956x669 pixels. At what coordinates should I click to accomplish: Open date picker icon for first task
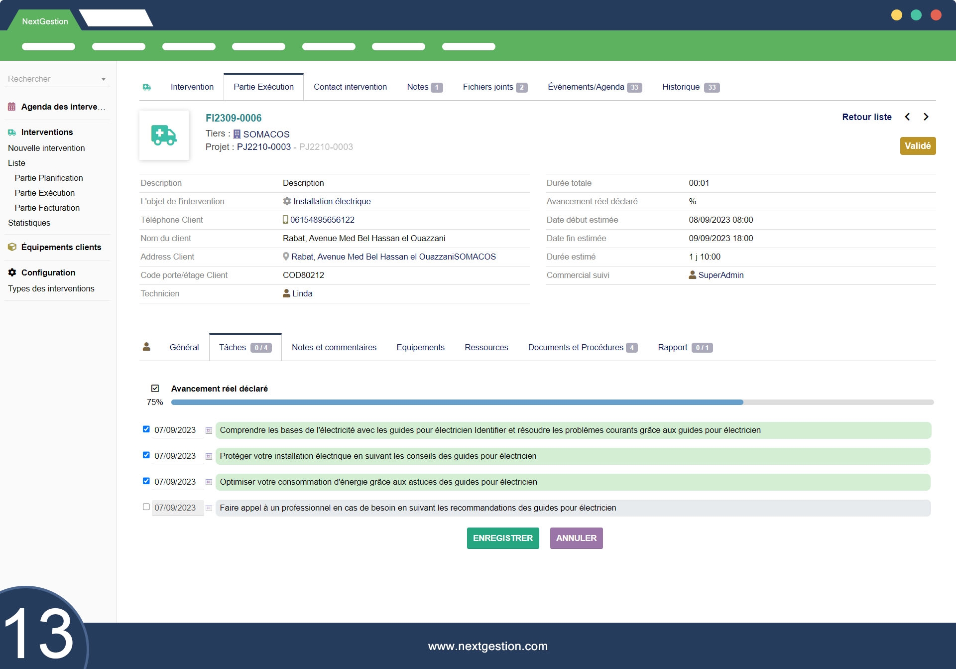[209, 430]
